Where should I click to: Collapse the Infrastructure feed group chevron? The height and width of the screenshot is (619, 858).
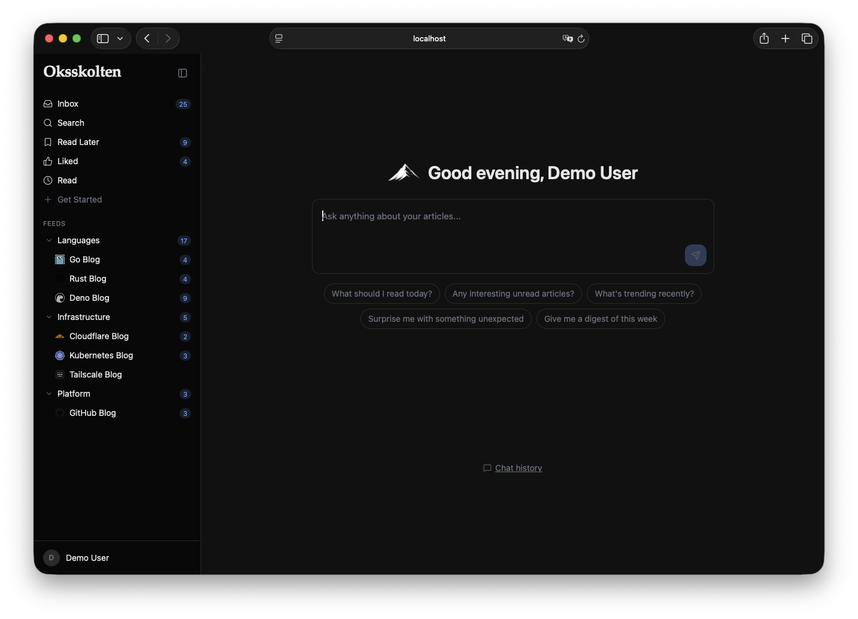(49, 317)
